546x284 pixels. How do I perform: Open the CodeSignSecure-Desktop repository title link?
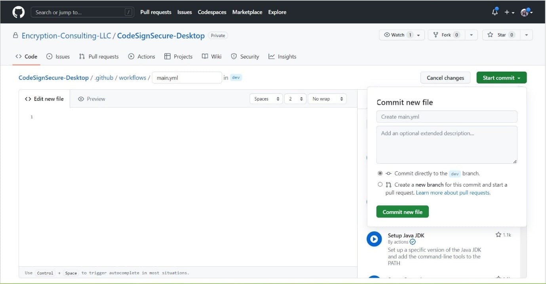(161, 36)
